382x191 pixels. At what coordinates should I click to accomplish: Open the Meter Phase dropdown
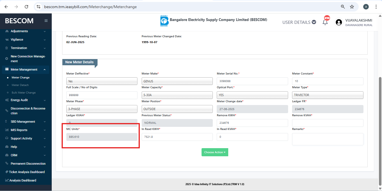coord(102,109)
